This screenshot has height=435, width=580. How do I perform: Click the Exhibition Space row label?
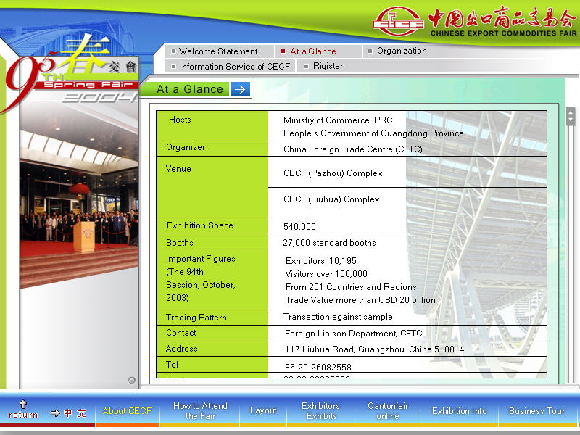200,225
